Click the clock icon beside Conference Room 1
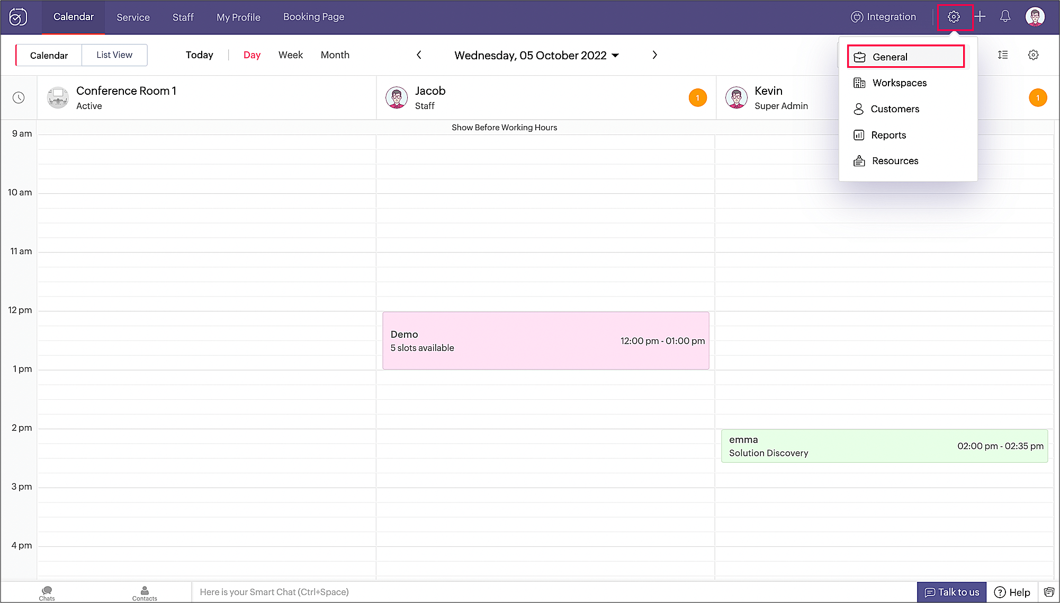1060x603 pixels. pos(19,97)
